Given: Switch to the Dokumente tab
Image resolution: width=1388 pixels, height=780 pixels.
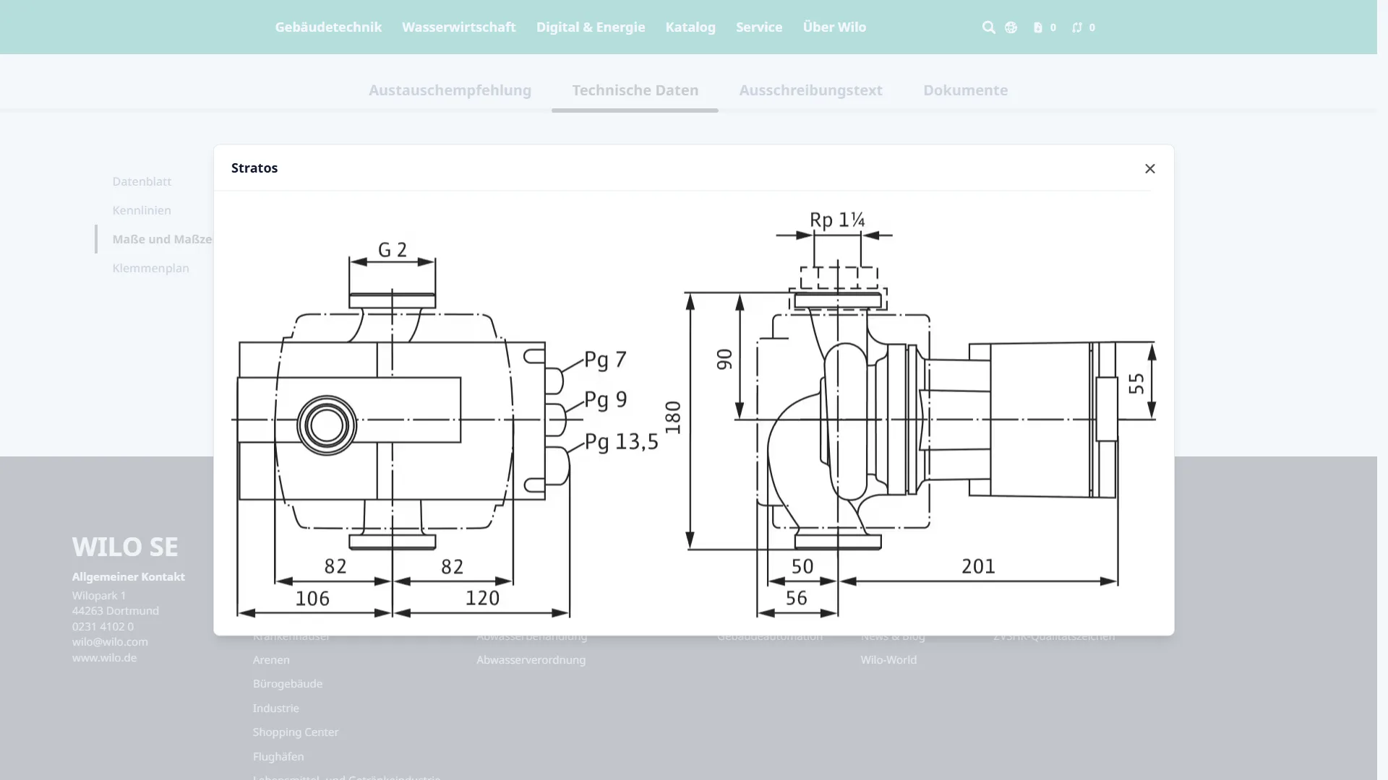Looking at the screenshot, I should (x=965, y=90).
